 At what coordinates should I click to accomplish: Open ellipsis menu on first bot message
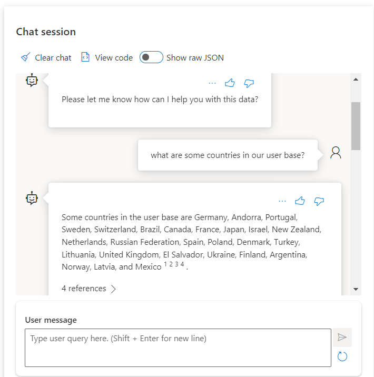pyautogui.click(x=212, y=83)
